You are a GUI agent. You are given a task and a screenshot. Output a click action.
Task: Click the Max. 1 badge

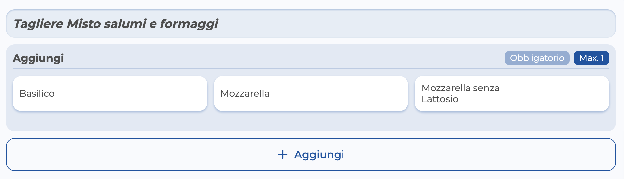coord(591,58)
